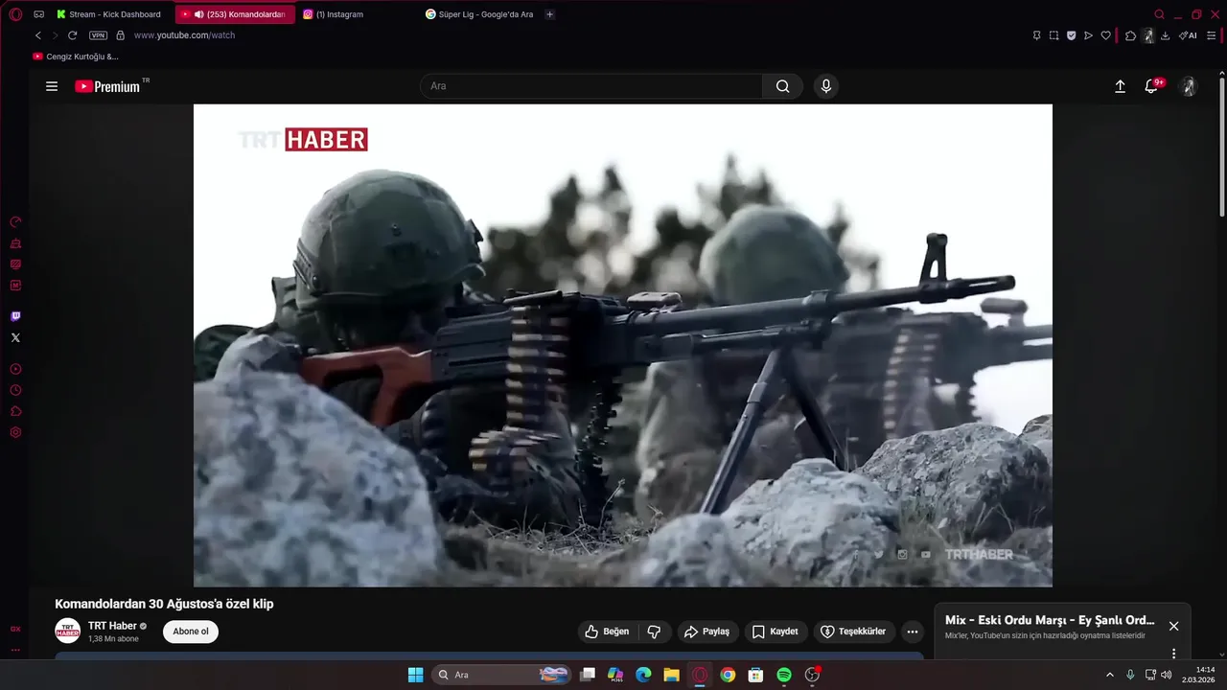1227x690 pixels.
Task: Open Mix panel vertical three-dot options
Action: pyautogui.click(x=1173, y=654)
